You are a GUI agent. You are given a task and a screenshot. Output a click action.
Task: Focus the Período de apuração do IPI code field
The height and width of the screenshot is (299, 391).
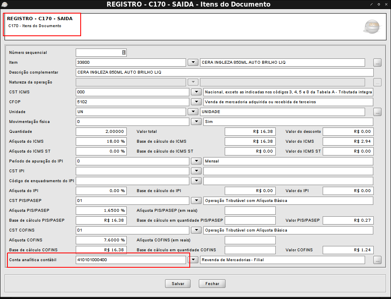[x=133, y=161]
